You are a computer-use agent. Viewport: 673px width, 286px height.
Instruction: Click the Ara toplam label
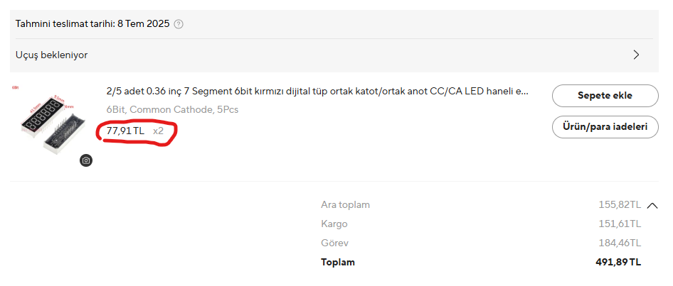(345, 204)
